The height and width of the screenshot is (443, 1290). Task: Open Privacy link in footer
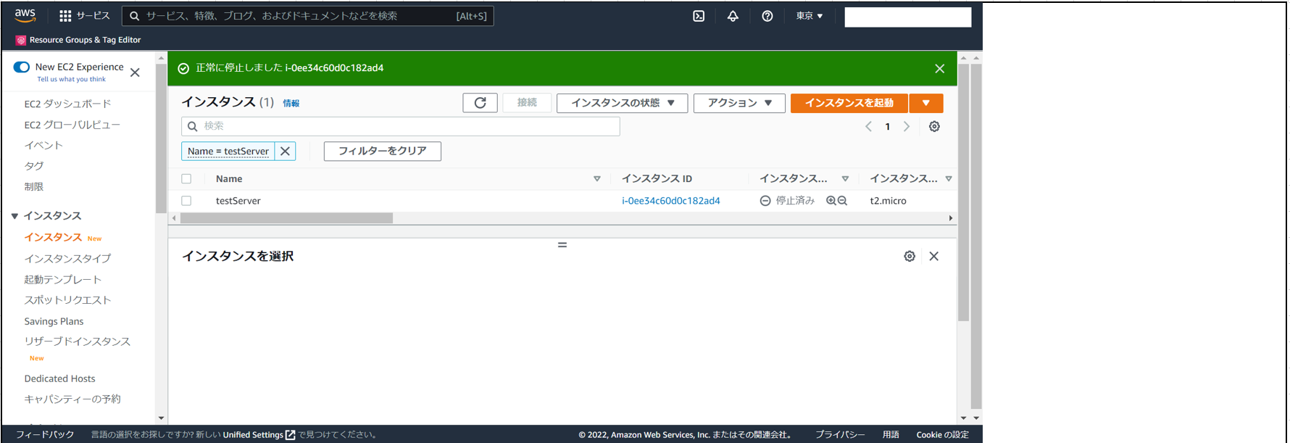click(840, 435)
